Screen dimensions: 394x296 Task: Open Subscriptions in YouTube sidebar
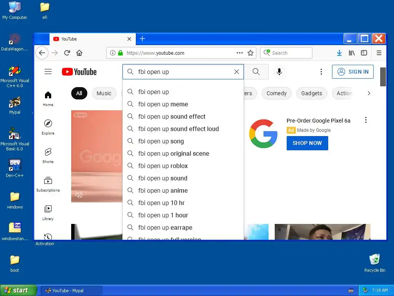[x=48, y=184]
